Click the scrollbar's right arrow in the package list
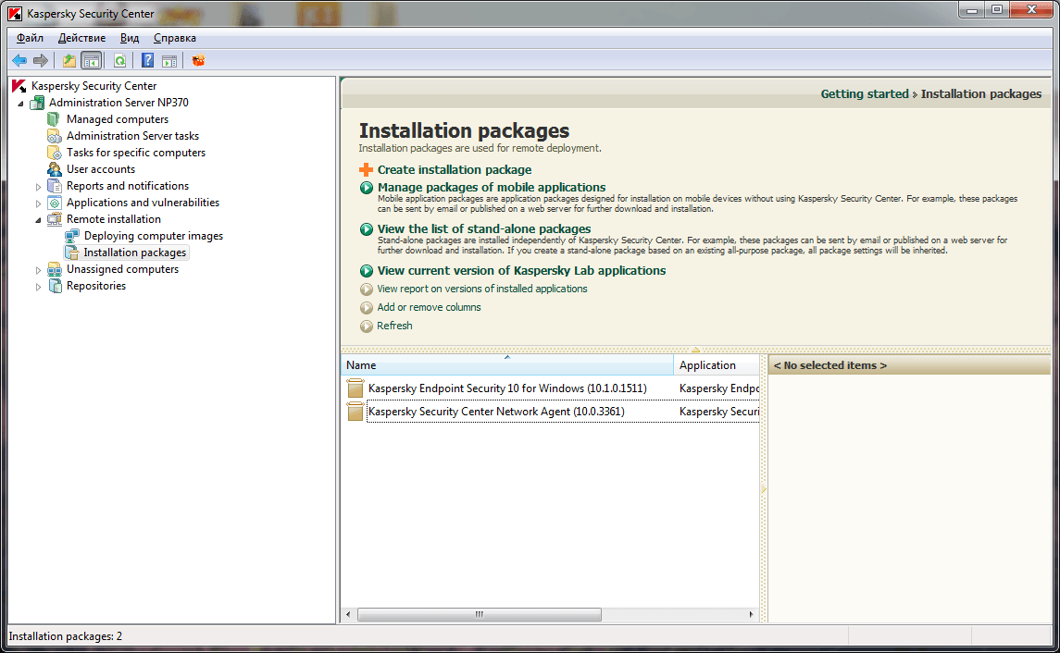Image resolution: width=1060 pixels, height=653 pixels. point(751,614)
